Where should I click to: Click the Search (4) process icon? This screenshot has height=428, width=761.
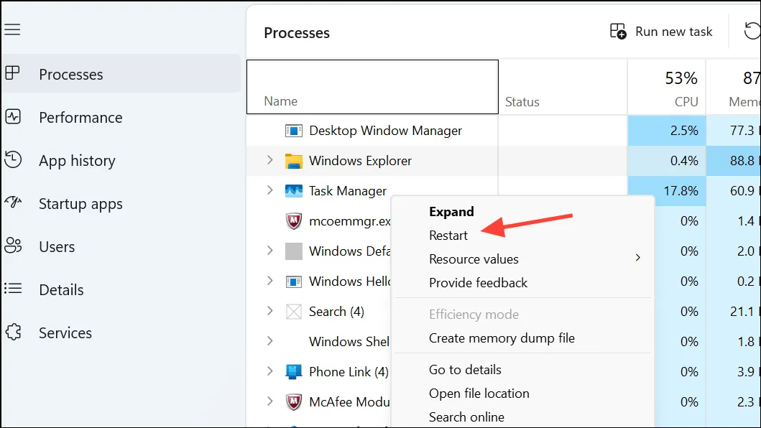pos(294,312)
